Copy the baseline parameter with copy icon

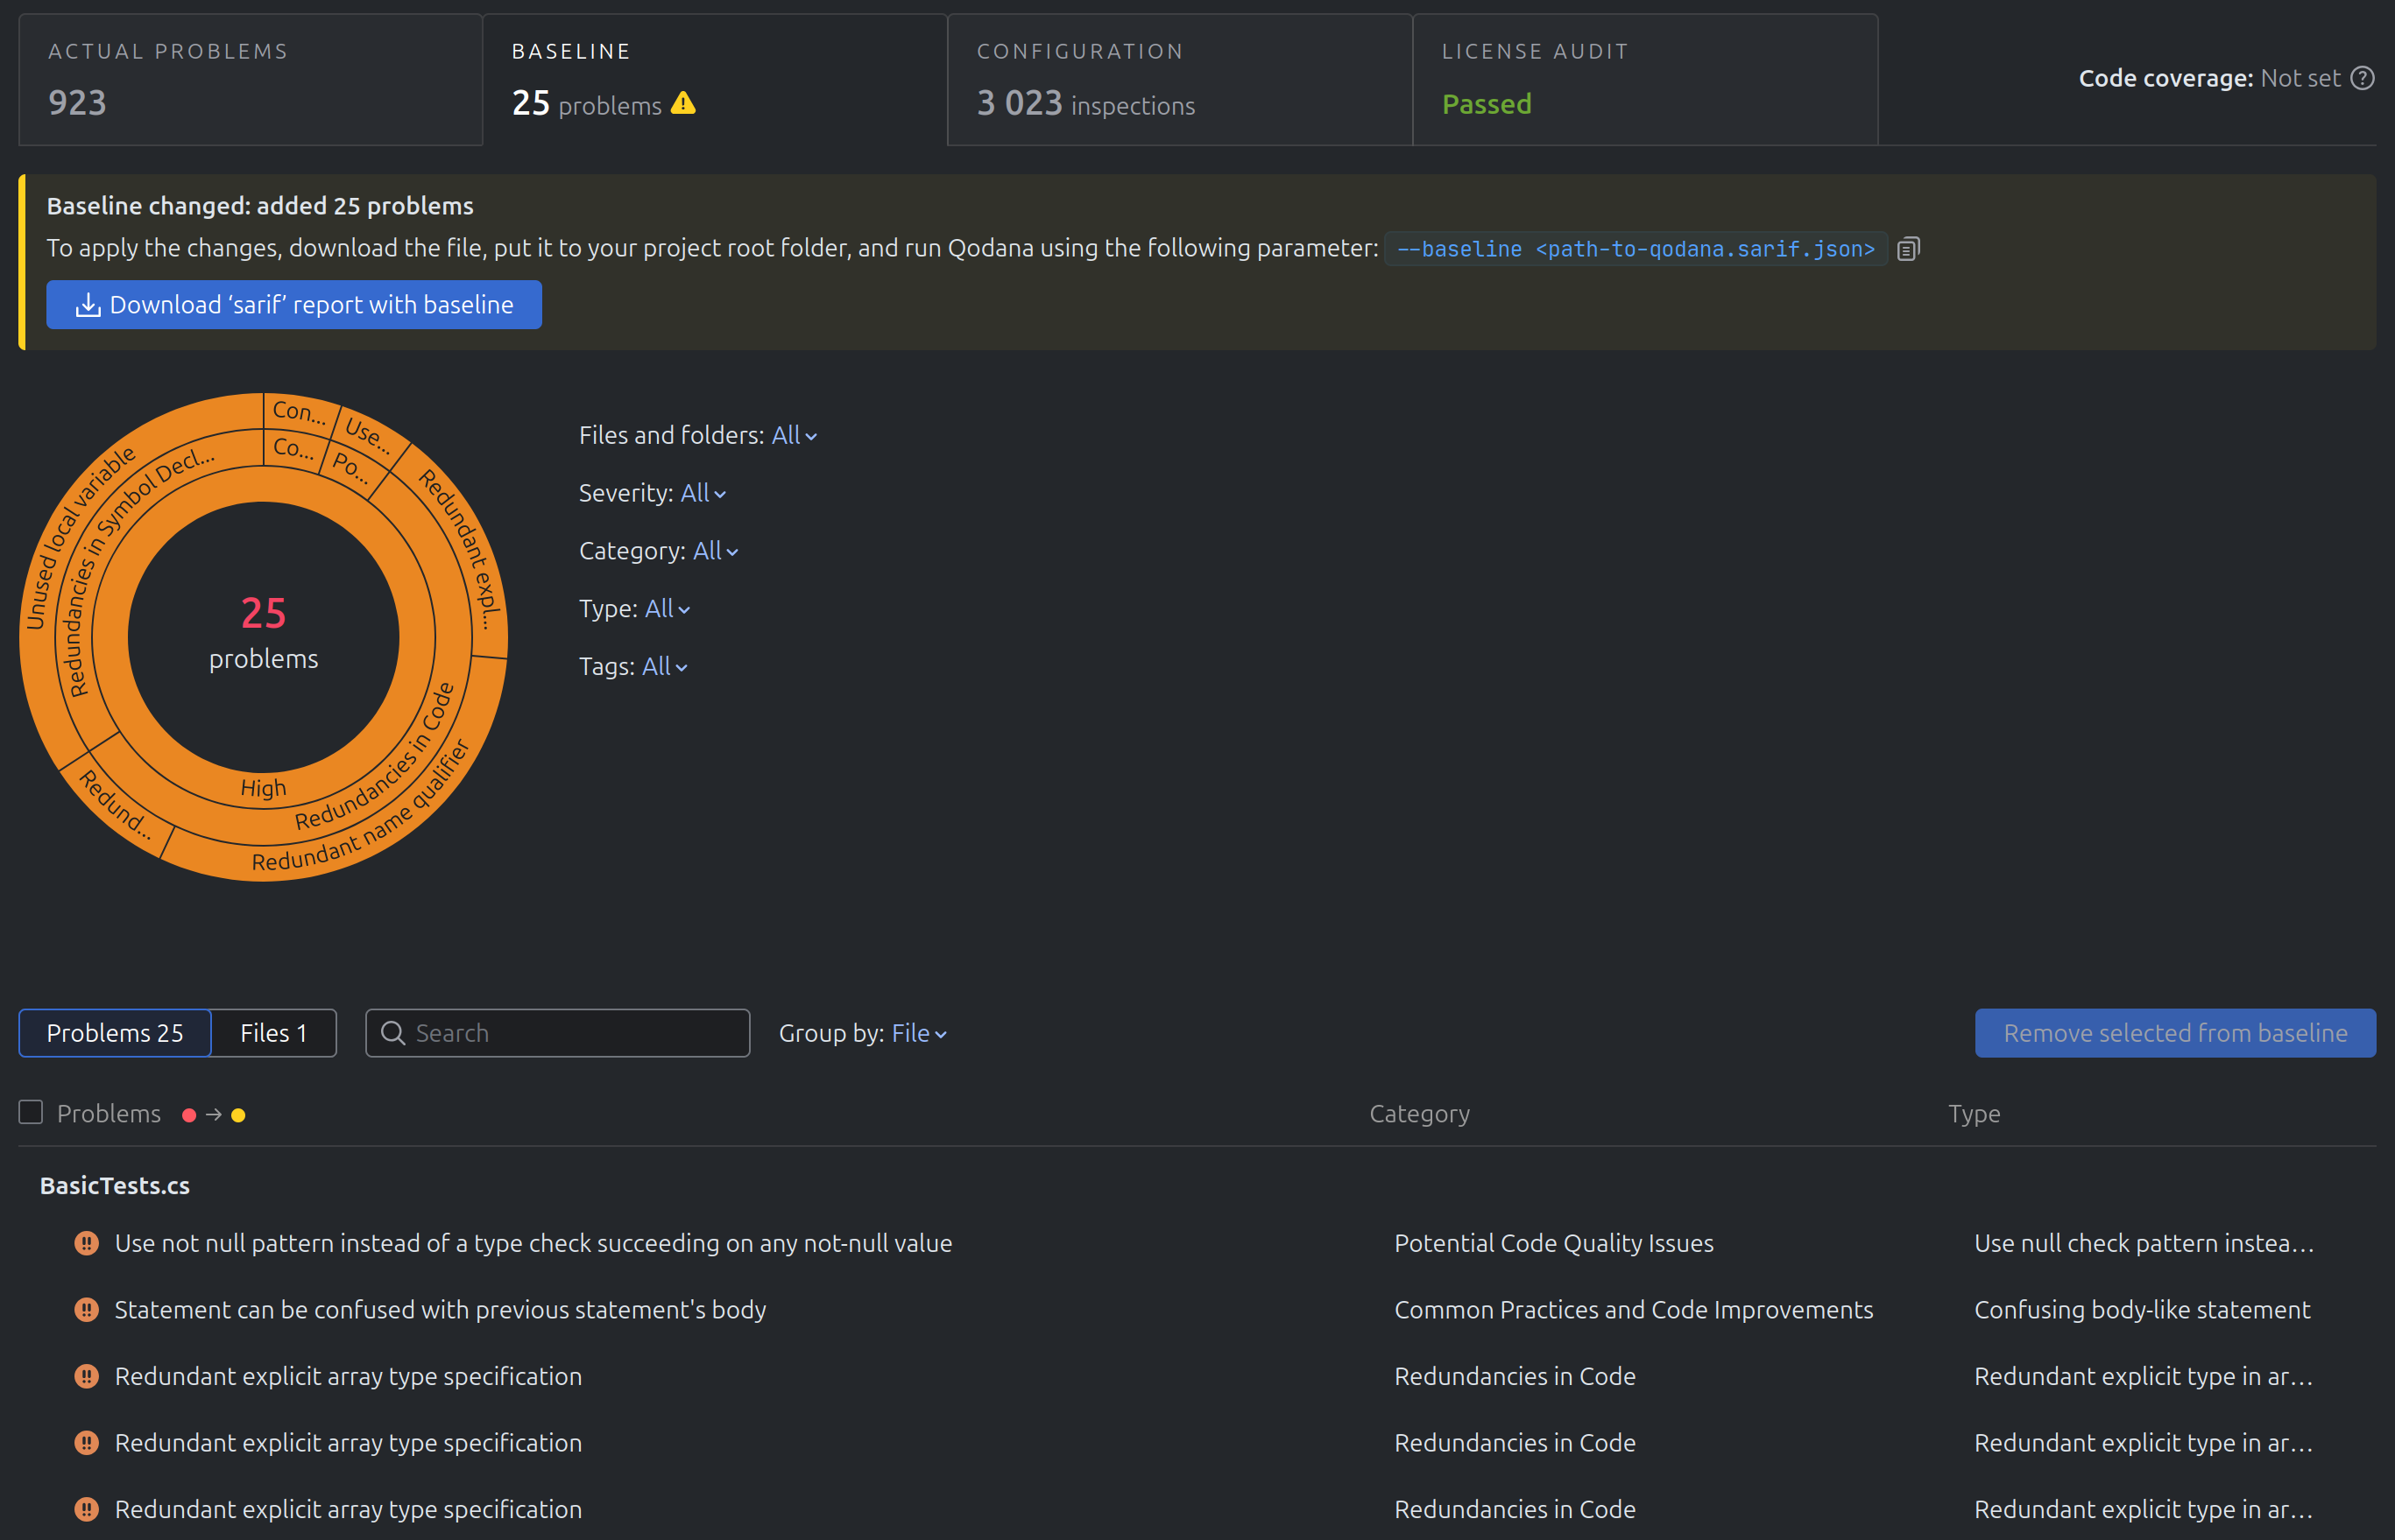pos(1908,249)
